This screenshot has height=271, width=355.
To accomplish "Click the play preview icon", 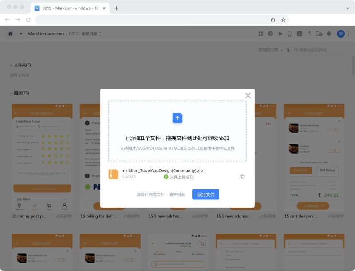I will (280, 34).
